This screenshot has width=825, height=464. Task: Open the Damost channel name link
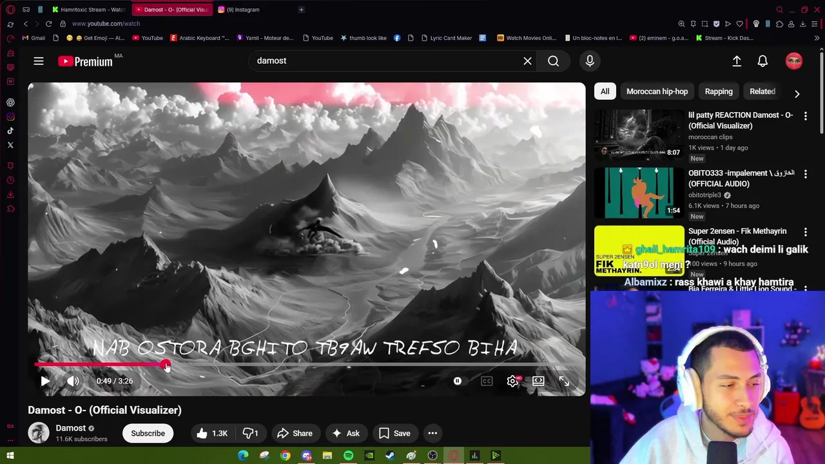[x=70, y=428]
